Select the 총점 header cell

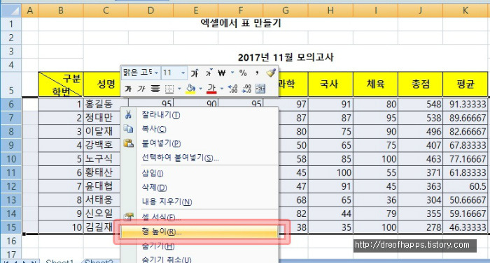point(420,84)
